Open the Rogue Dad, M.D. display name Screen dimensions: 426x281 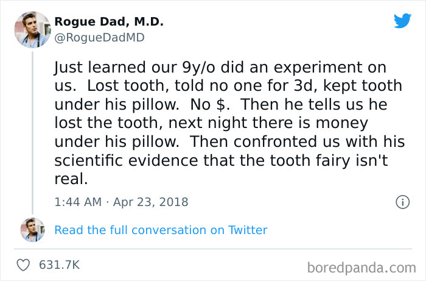109,22
